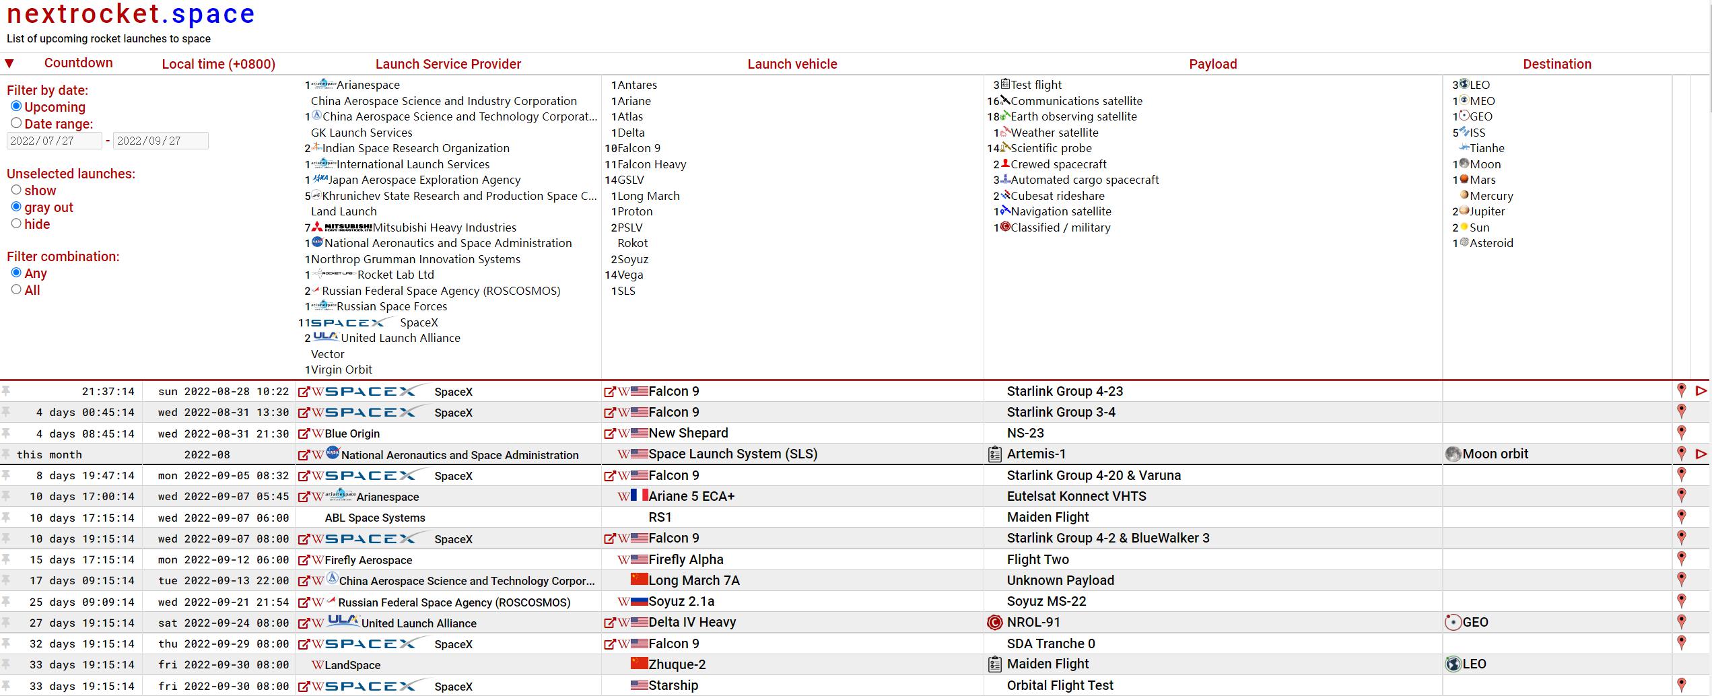Collapse the filter panel with the red triangle
1712x696 pixels.
pos(9,64)
